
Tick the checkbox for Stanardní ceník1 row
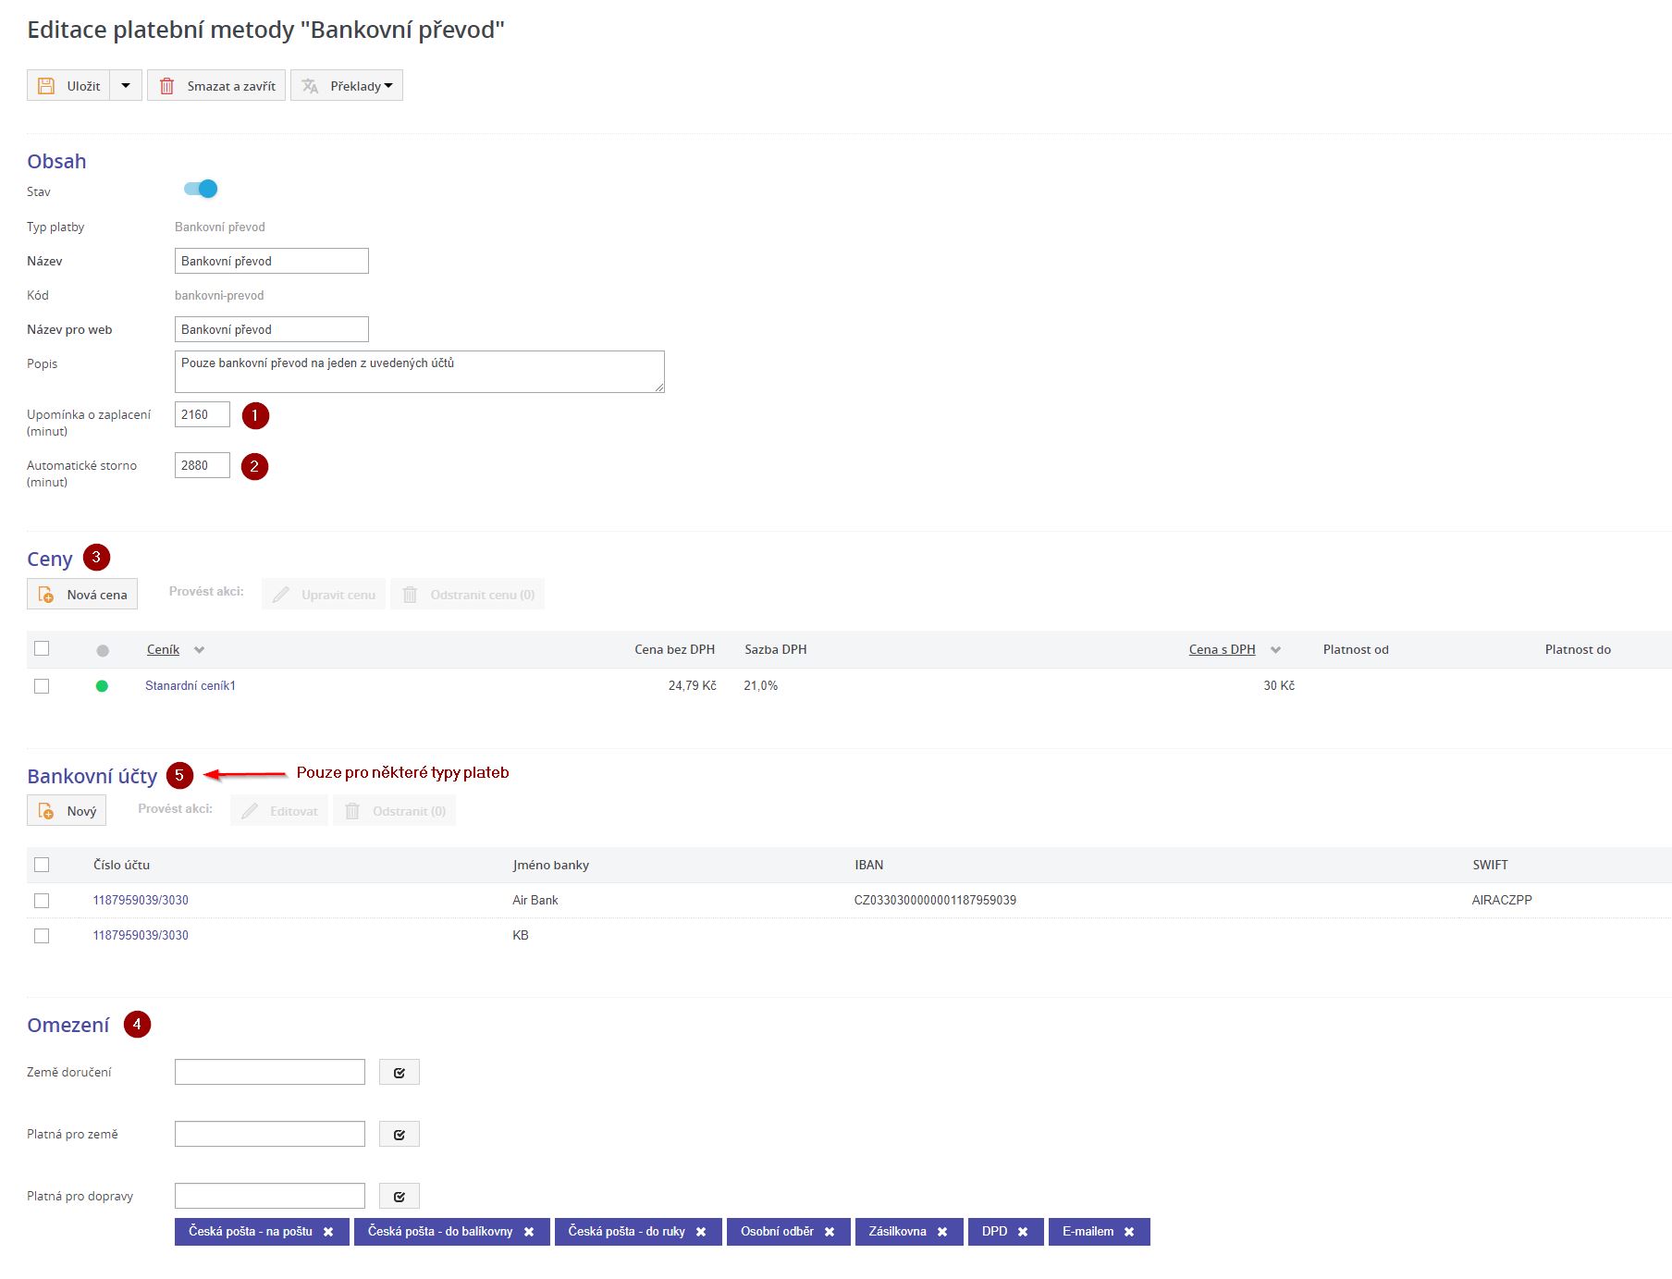pos(42,686)
